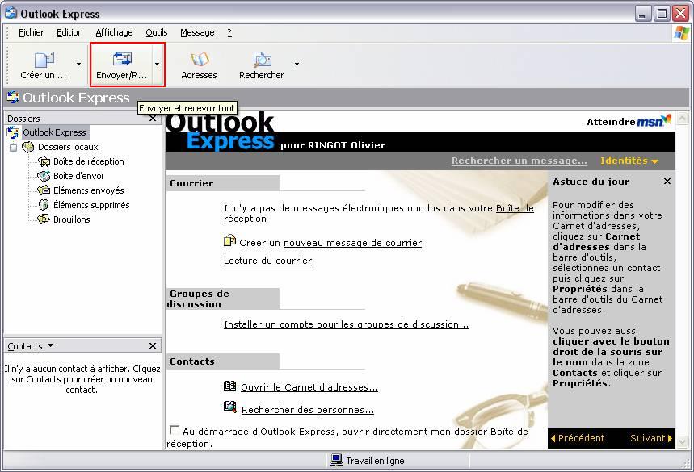The width and height of the screenshot is (694, 472).
Task: Close the Contacts pane
Action: (x=153, y=345)
